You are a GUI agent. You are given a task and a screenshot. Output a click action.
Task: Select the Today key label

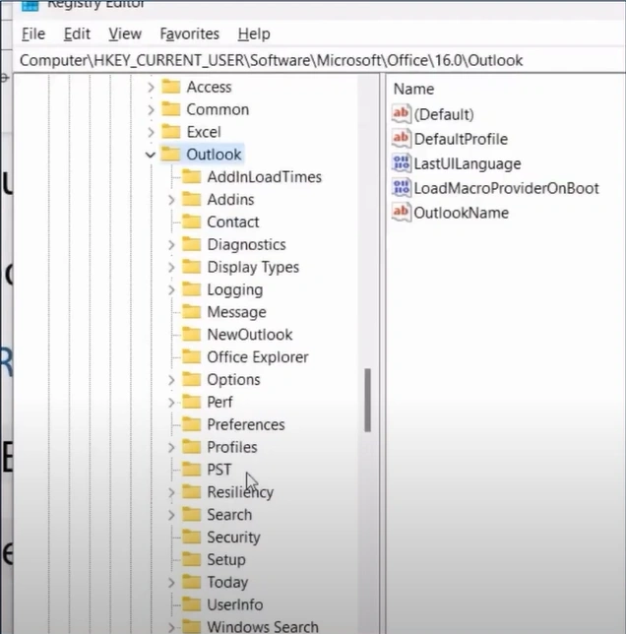coord(227,582)
